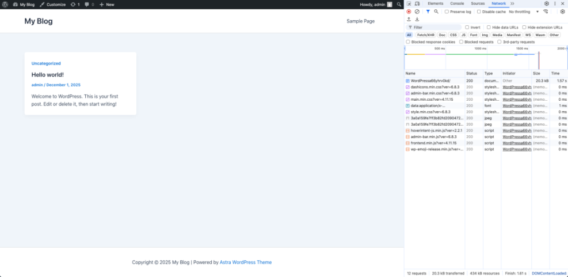Viewport: 568px width, 277px height.
Task: Open Network panel settings gear
Action: pos(563,12)
